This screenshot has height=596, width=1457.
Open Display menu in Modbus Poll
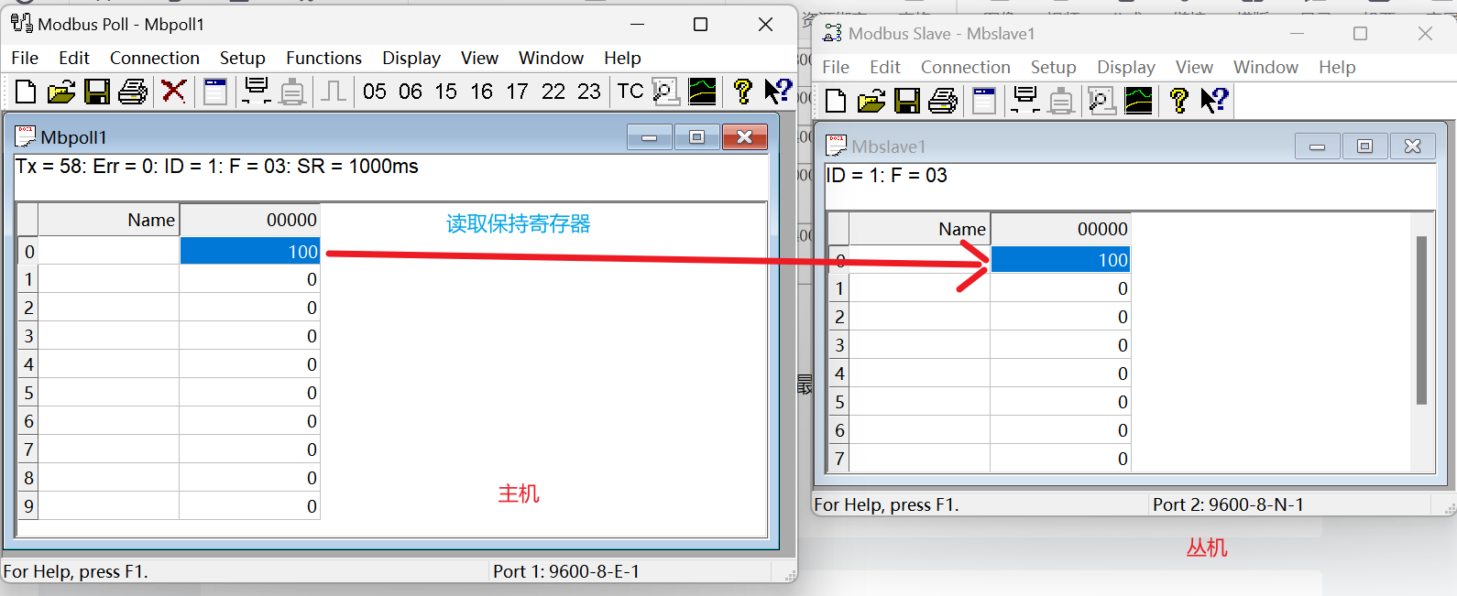[x=411, y=58]
